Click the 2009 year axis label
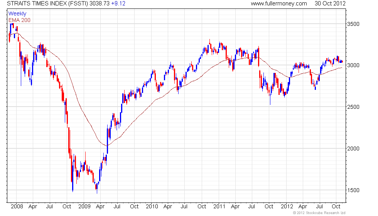This screenshot has height=216, width=378. pyautogui.click(x=84, y=207)
